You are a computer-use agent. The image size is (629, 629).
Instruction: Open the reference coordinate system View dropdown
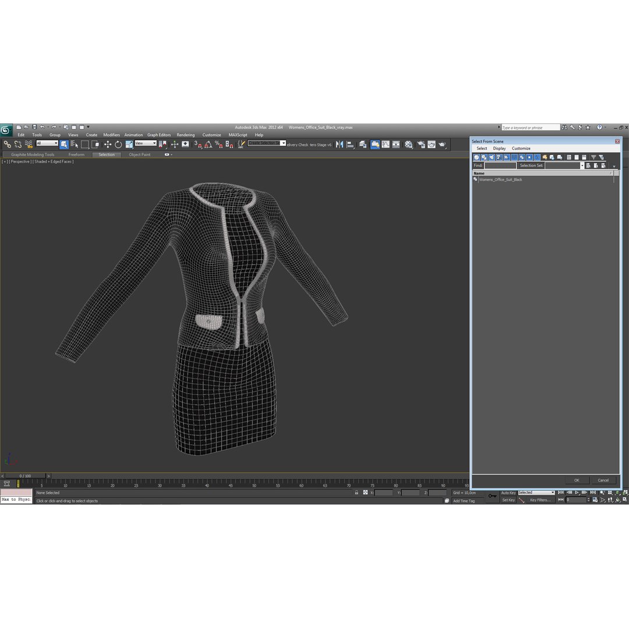tap(146, 143)
